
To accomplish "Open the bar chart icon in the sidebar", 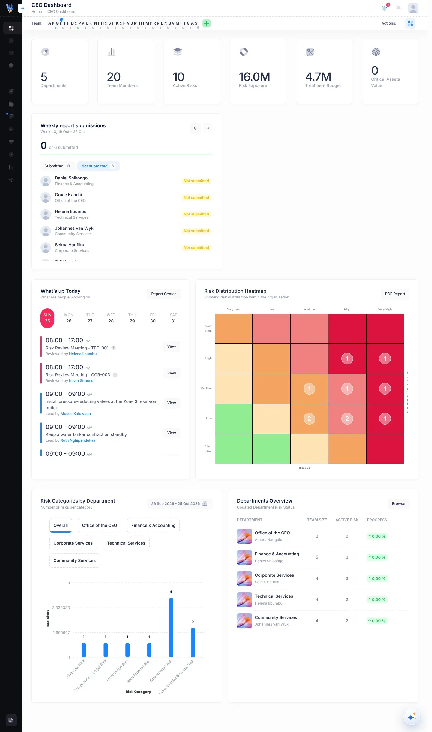I will tap(11, 167).
